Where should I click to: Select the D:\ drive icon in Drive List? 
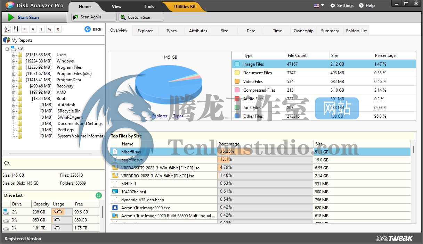6,220
